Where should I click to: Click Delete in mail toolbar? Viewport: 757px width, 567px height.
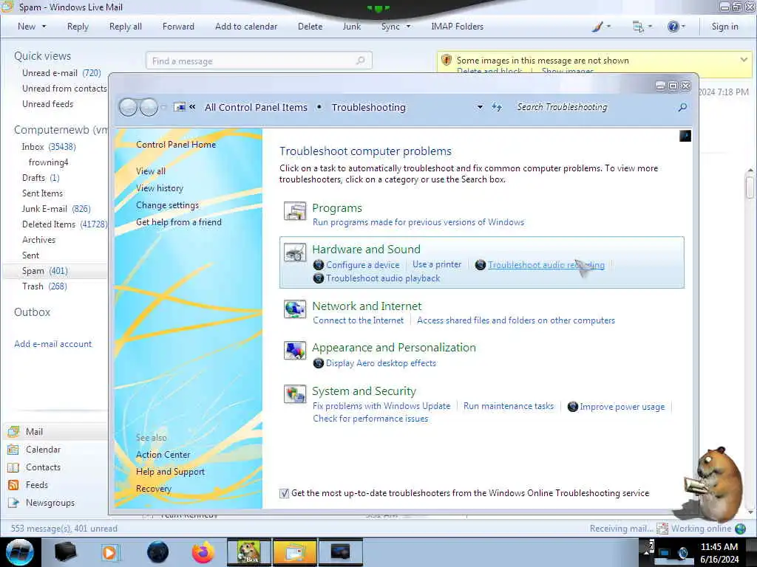pyautogui.click(x=310, y=27)
